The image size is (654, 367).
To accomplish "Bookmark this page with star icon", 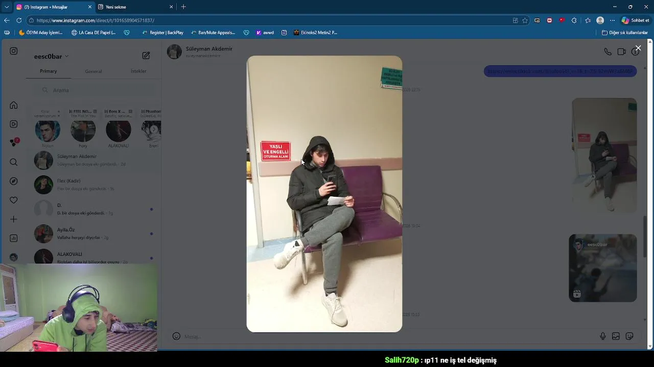I will click(x=525, y=20).
